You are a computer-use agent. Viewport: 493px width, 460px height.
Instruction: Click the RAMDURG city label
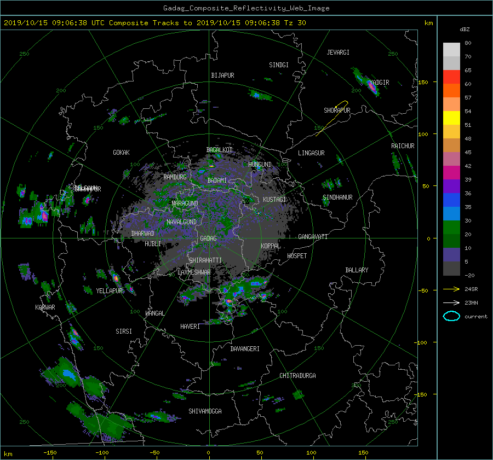(175, 177)
